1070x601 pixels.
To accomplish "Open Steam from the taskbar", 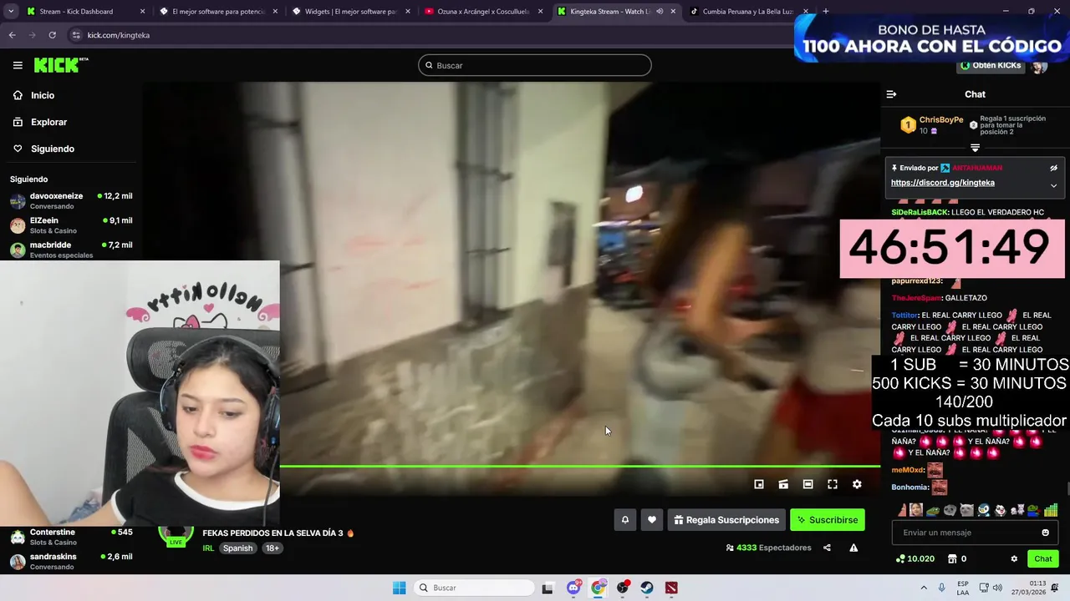I will (x=647, y=588).
